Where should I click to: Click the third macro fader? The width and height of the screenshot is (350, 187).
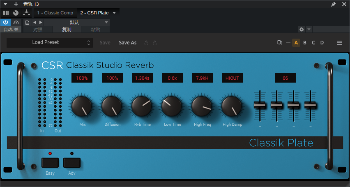293,105
